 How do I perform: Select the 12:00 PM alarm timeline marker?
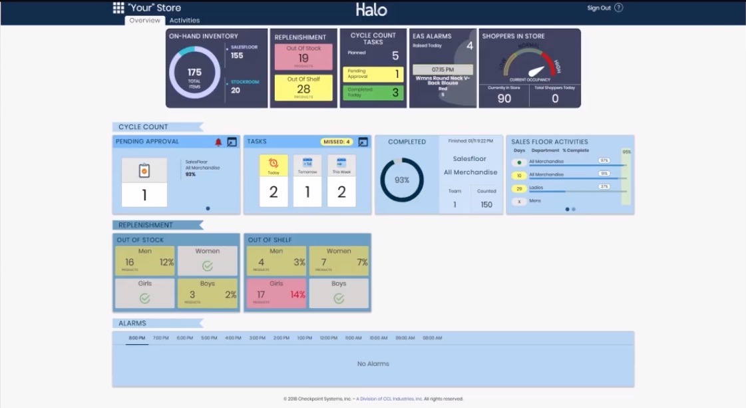(329, 338)
